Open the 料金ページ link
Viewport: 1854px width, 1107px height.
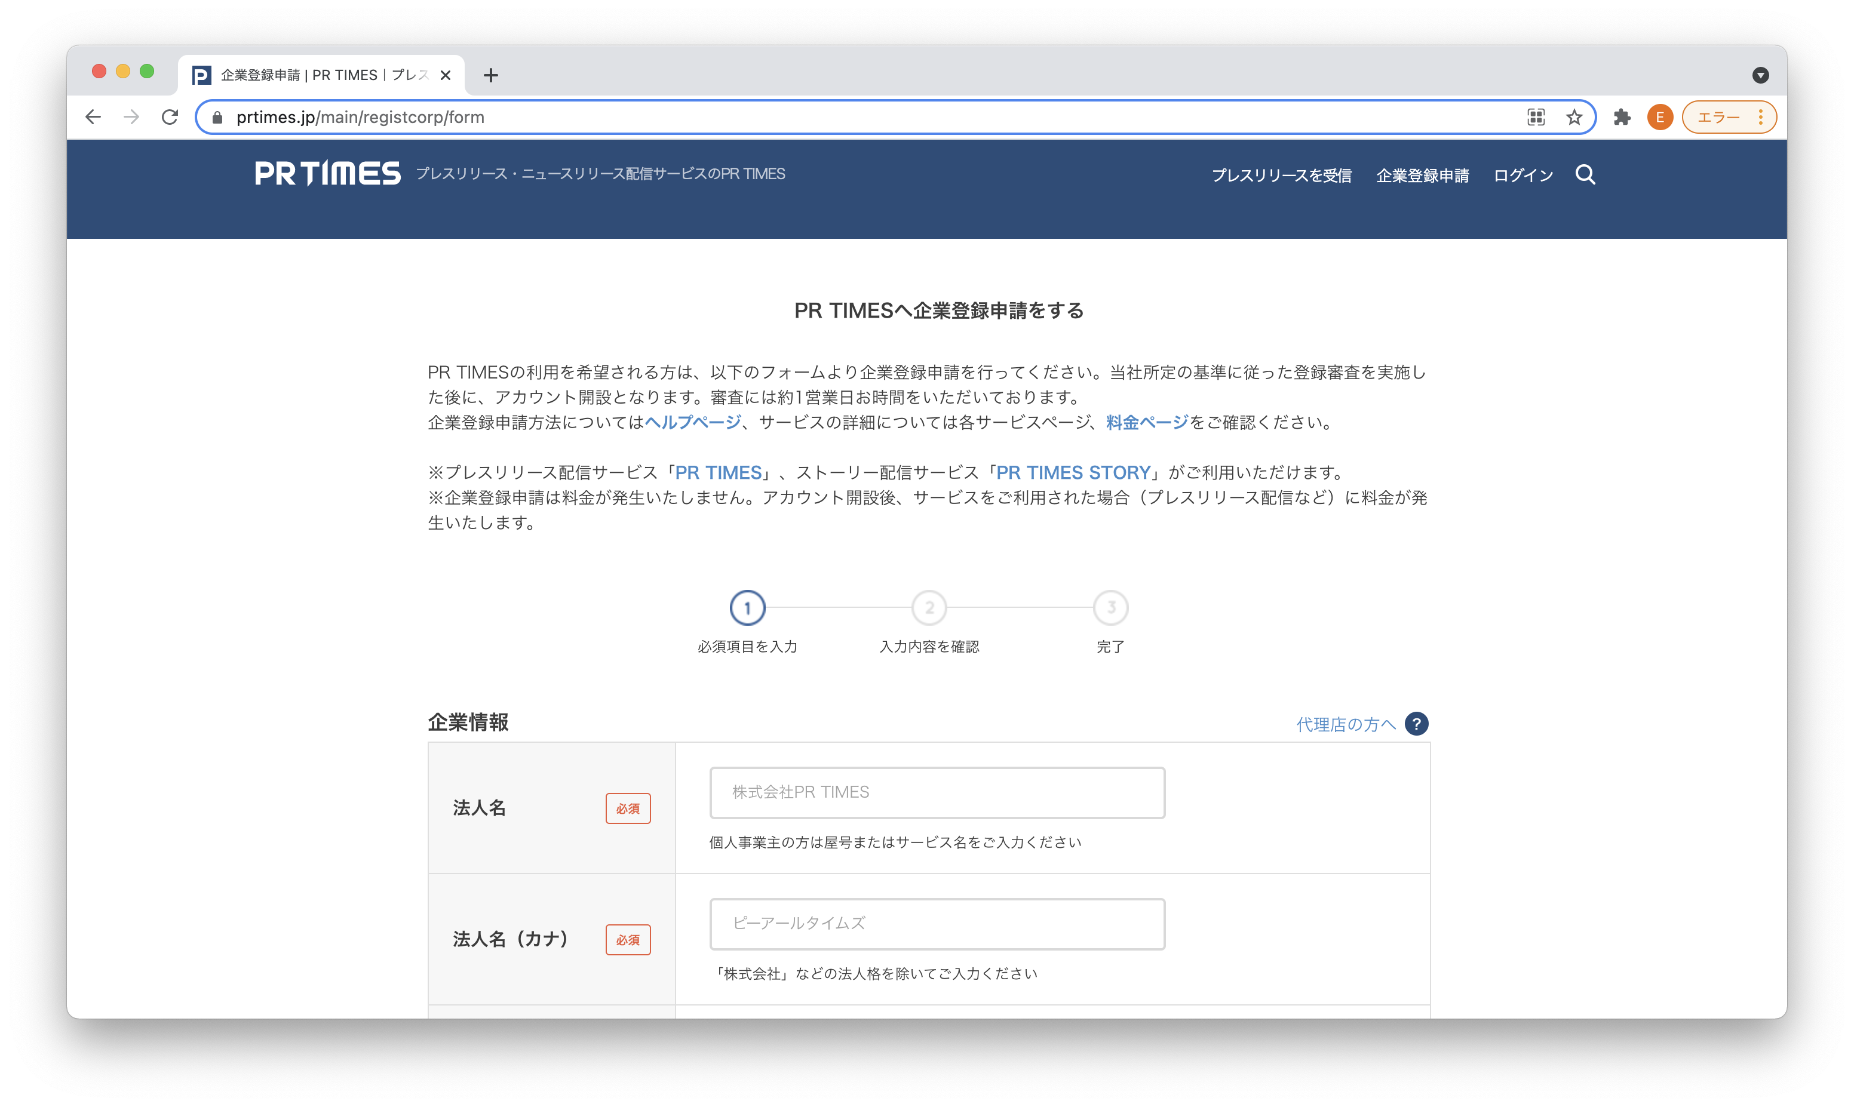(1147, 422)
